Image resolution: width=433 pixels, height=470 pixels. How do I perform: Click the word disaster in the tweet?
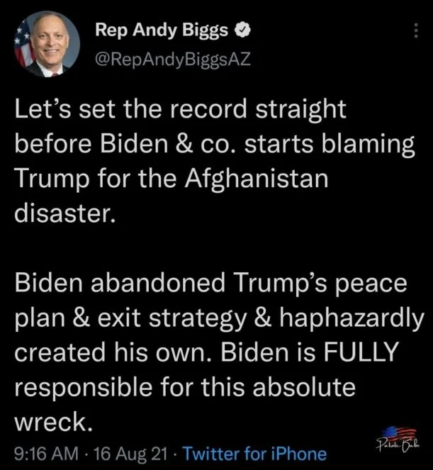click(64, 213)
